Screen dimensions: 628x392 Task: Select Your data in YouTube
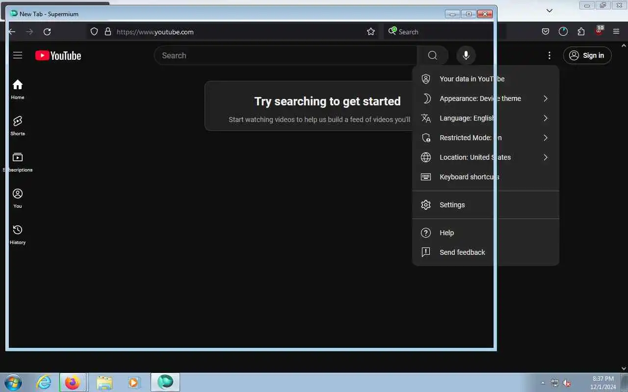(486, 79)
